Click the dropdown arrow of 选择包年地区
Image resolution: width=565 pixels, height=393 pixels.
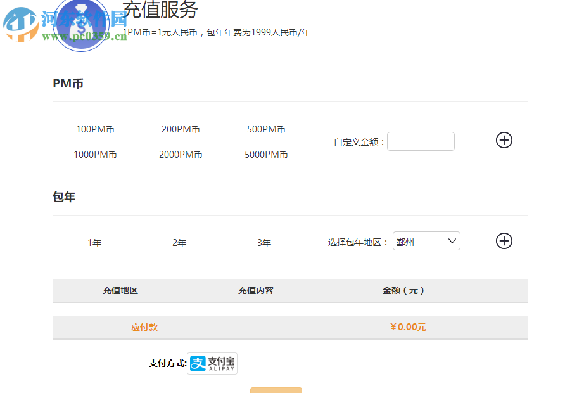(452, 241)
